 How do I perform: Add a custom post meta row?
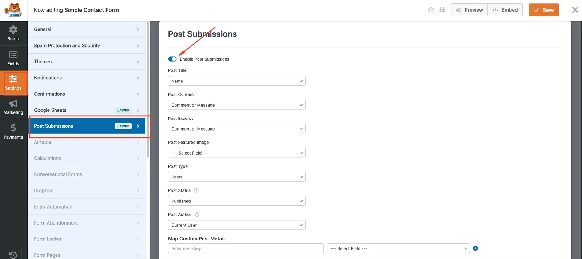475,248
